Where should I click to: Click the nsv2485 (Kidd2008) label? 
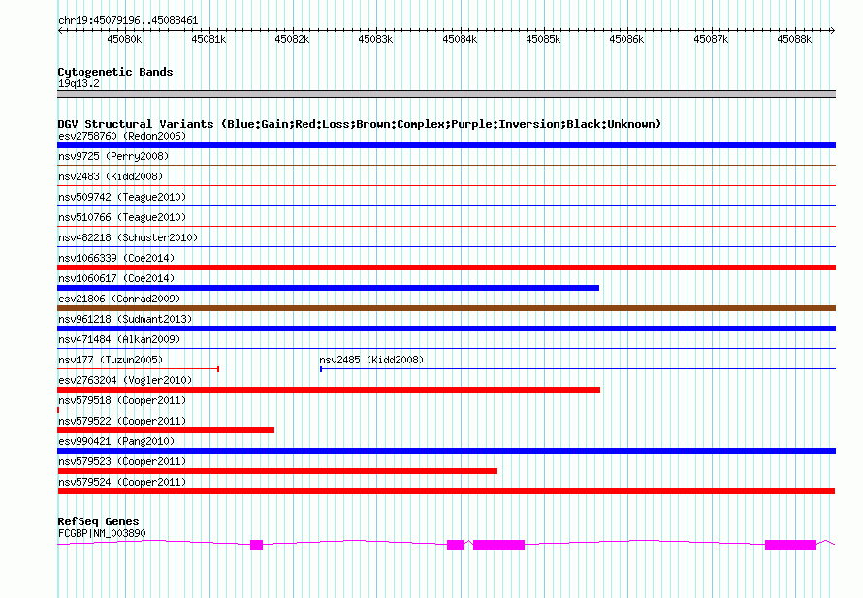point(371,360)
